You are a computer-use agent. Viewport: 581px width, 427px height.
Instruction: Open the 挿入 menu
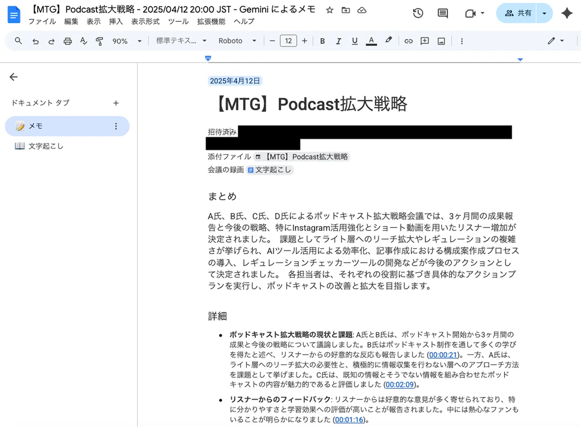116,22
